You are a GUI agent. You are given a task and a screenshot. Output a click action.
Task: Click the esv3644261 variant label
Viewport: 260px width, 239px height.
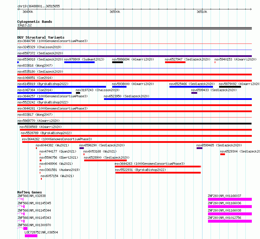pyautogui.click(x=53, y=108)
